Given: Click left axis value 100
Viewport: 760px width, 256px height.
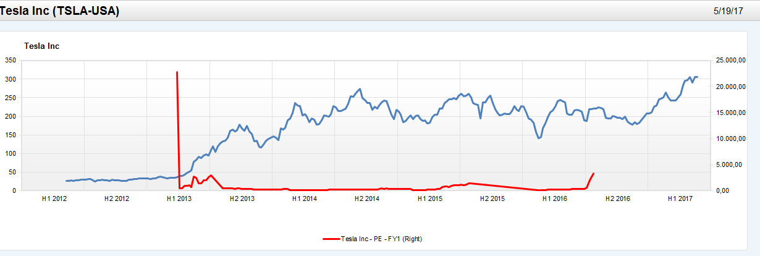Looking at the screenshot, I should click(9, 153).
